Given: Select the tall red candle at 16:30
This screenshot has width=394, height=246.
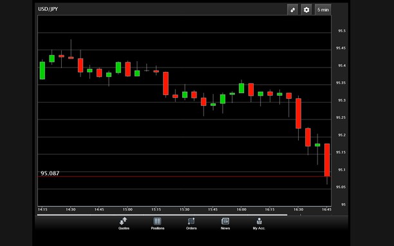Looking at the screenshot, I should tap(298, 113).
